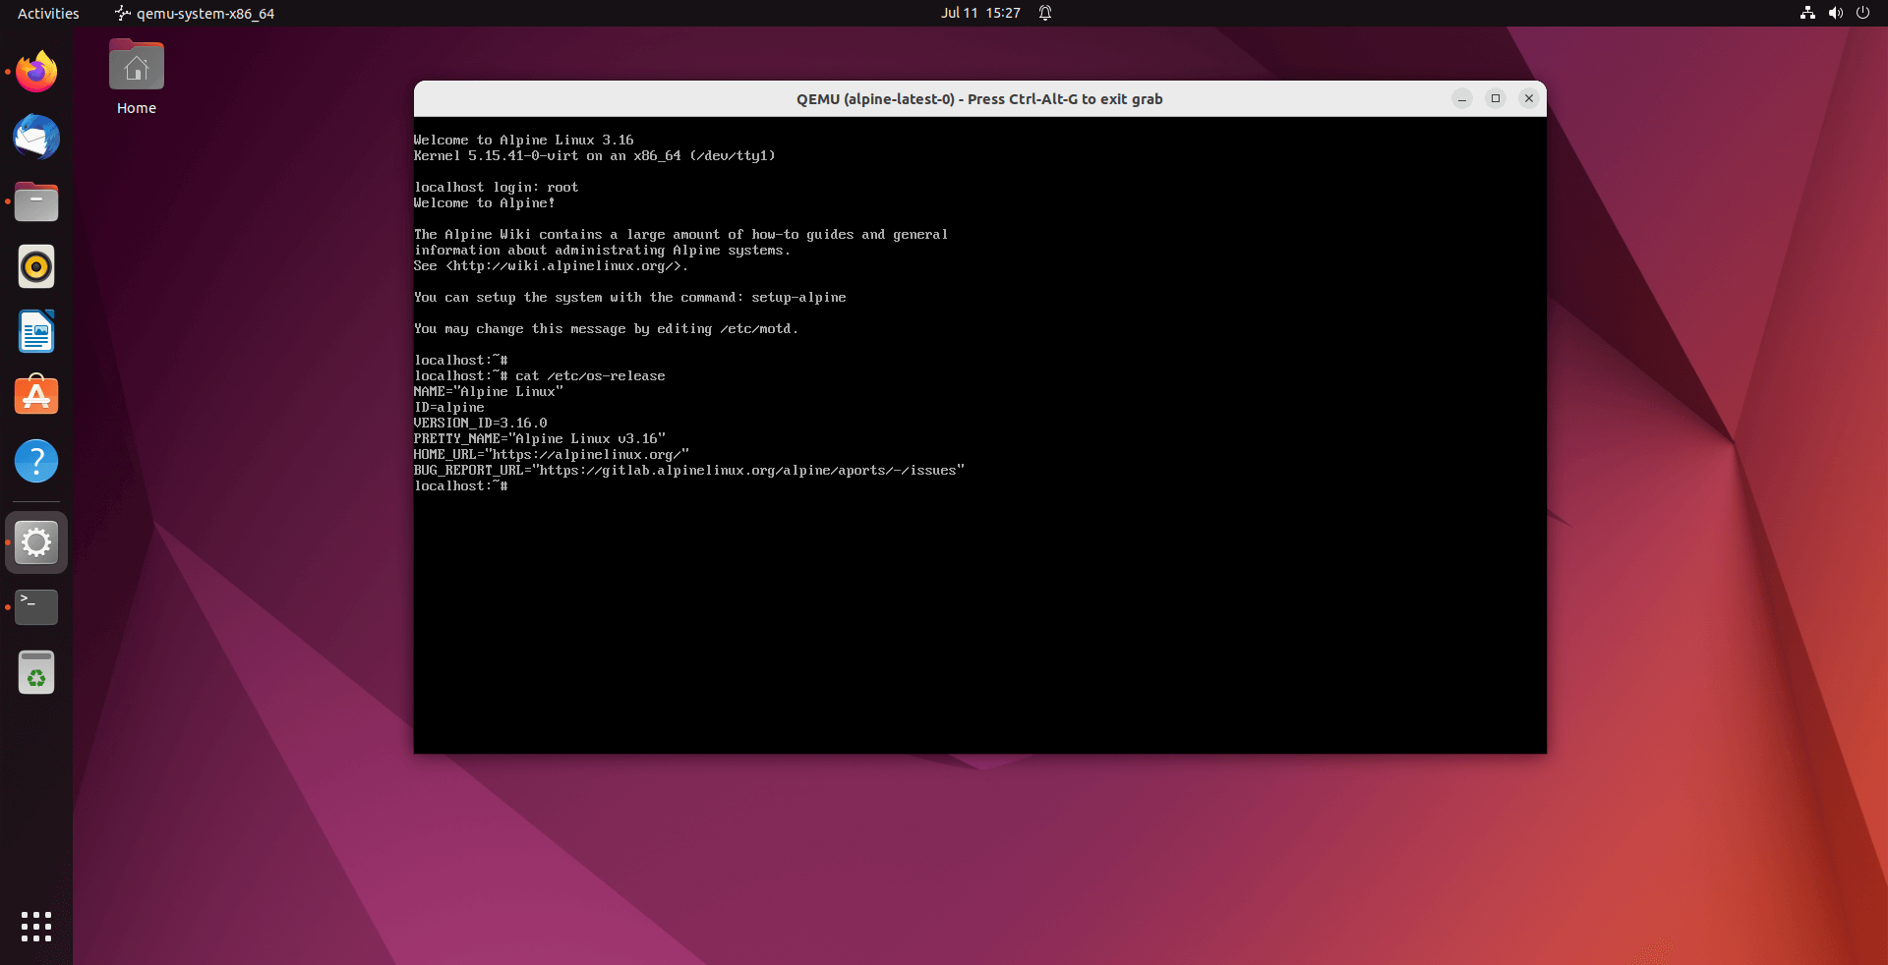Open Firefox from the dock
Viewport: 1888px width, 965px height.
click(36, 72)
